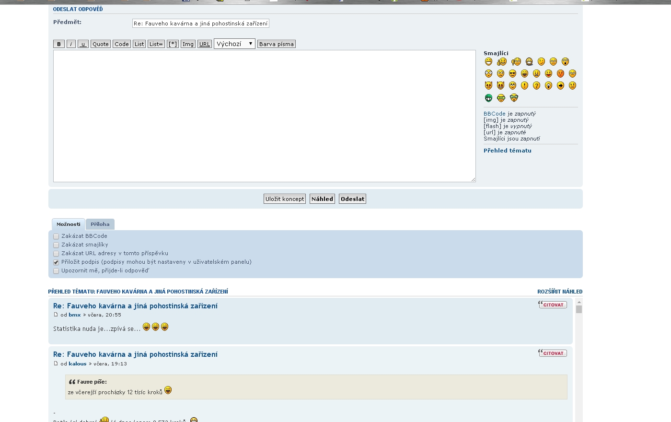
Task: Open the Výchozí font size dropdown
Action: [234, 44]
